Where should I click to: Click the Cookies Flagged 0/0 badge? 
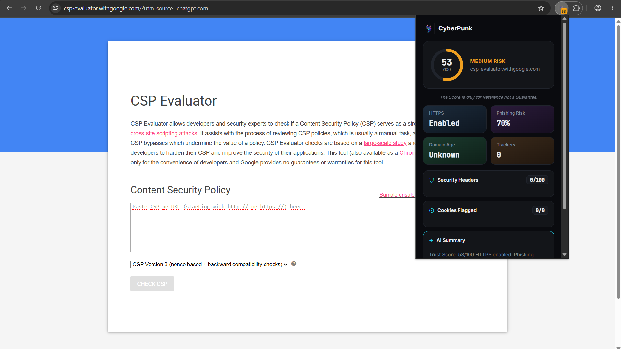click(540, 210)
